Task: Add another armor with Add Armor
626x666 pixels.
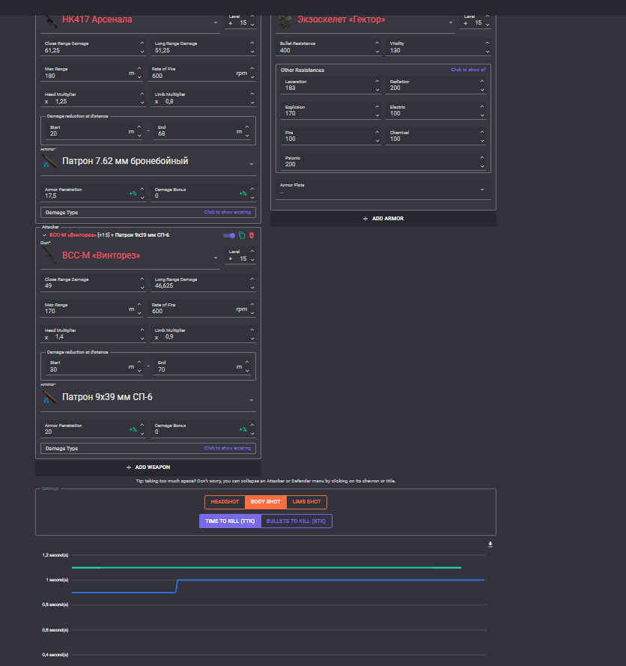Action: tap(383, 218)
